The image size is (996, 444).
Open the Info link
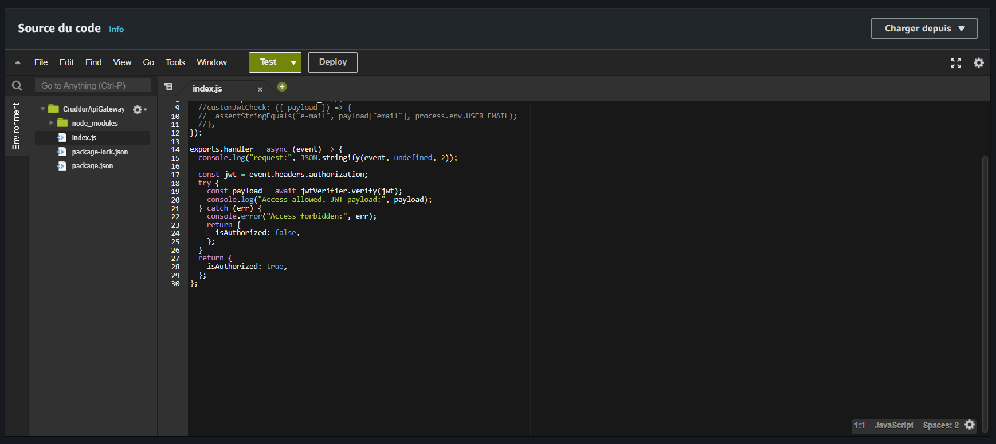pyautogui.click(x=116, y=29)
